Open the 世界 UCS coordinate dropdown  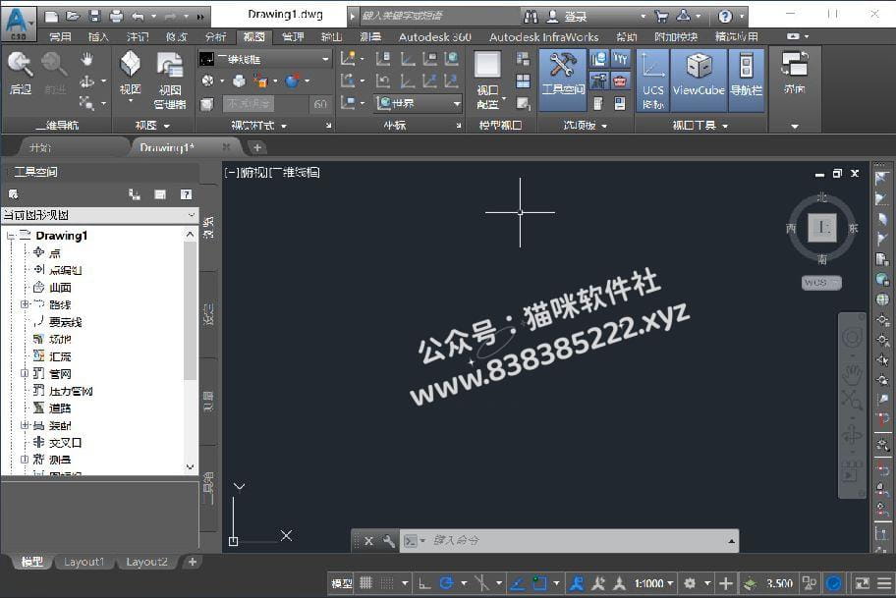point(419,103)
